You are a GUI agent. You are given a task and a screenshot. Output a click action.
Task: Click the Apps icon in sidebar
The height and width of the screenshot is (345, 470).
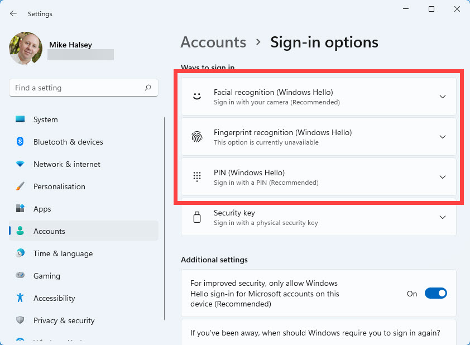[x=21, y=209]
